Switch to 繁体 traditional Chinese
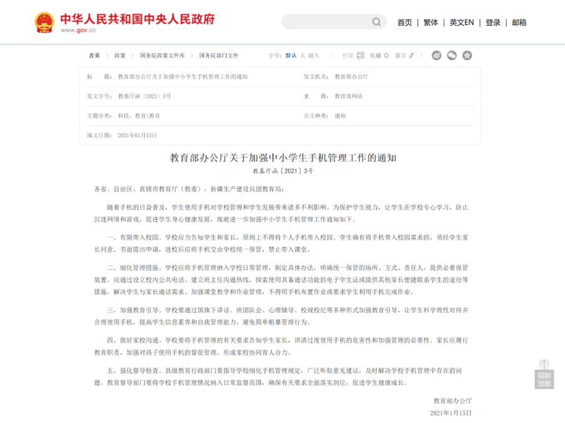The width and height of the screenshot is (565, 423). click(x=430, y=22)
